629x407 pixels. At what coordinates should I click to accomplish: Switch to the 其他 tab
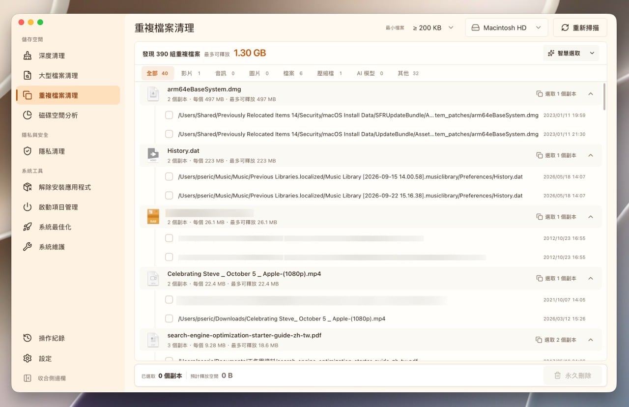tap(408, 73)
